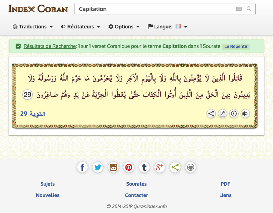Click the magnifier search icon
Screen dimensions: 273x213
tap(249, 9)
